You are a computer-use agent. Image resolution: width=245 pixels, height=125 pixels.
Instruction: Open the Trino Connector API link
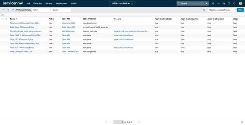pyautogui.click(x=70, y=52)
